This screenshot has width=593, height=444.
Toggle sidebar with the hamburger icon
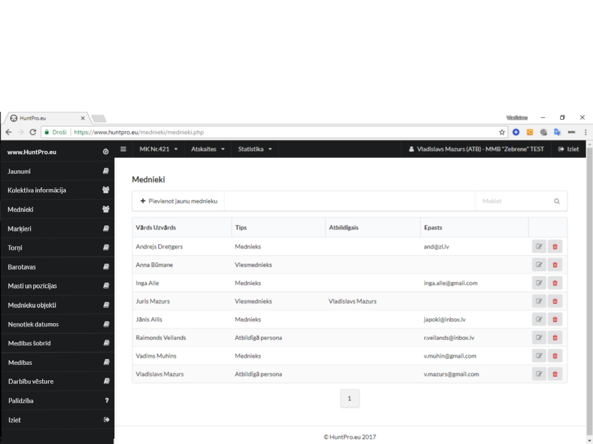(x=123, y=149)
